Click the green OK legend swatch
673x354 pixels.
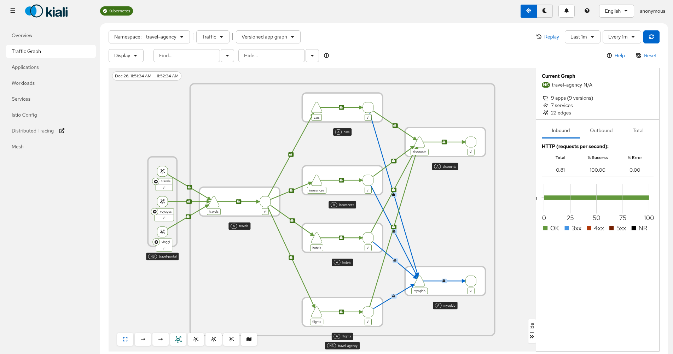[x=545, y=228]
